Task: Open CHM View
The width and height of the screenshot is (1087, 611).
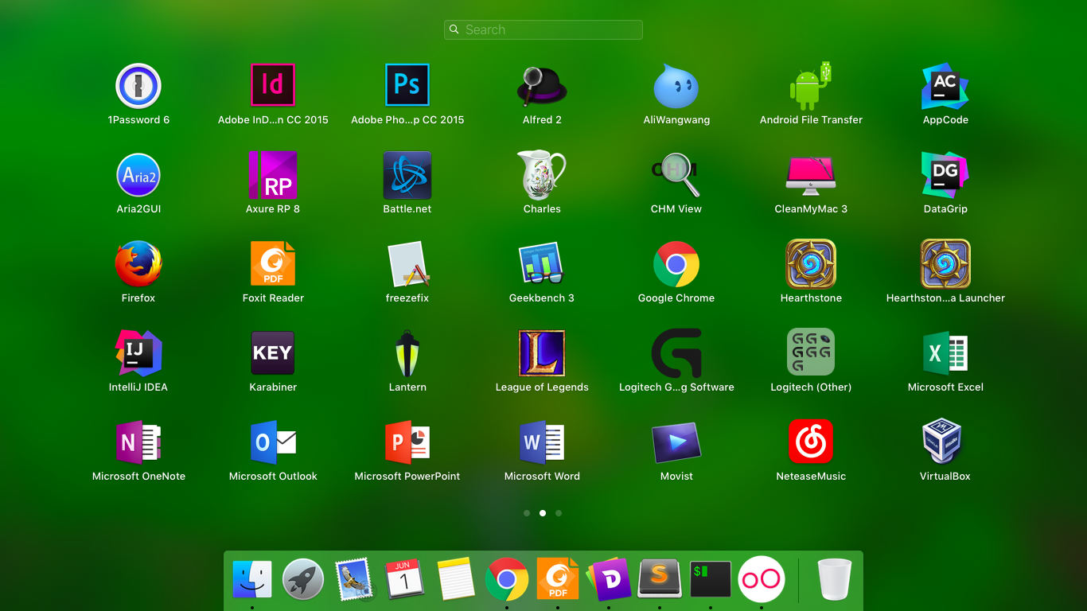Action: pyautogui.click(x=676, y=175)
